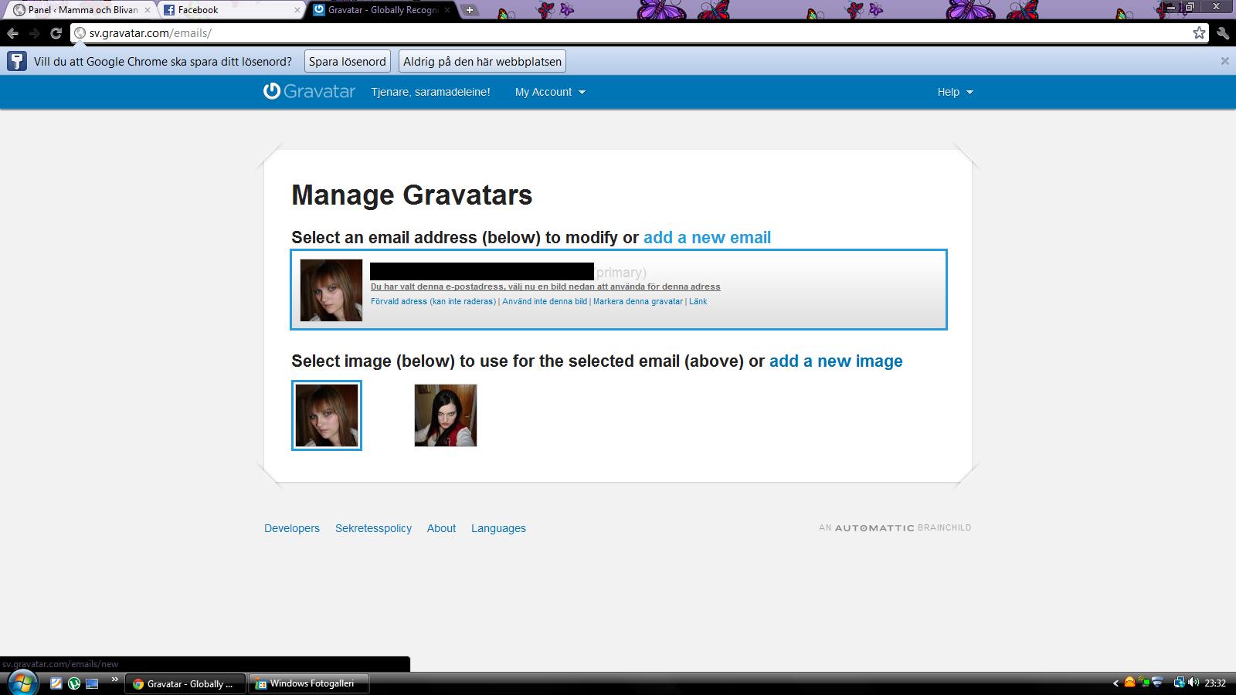Reload the page with refresh icon

(56, 33)
